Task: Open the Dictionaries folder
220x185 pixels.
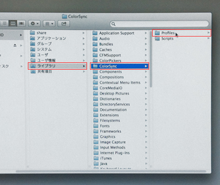Action: tap(120, 99)
